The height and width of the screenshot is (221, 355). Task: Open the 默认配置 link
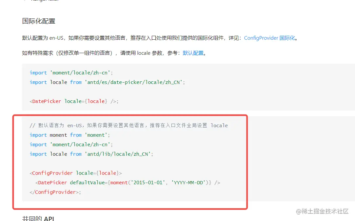click(193, 53)
